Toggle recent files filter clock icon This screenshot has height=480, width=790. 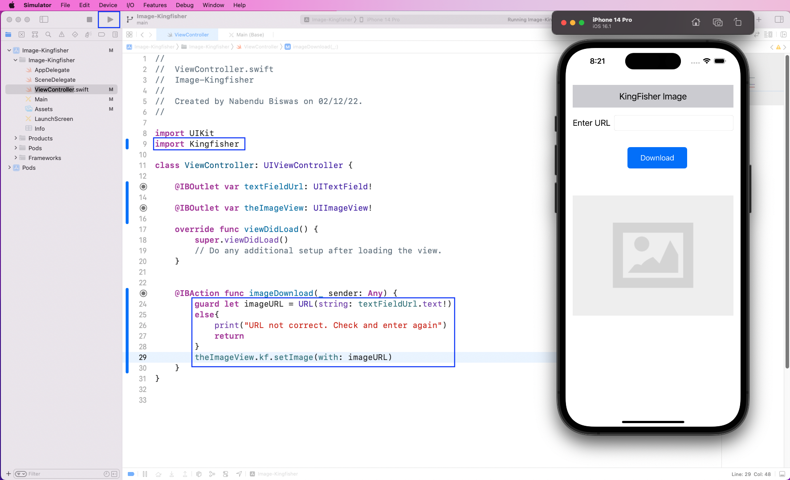(106, 474)
